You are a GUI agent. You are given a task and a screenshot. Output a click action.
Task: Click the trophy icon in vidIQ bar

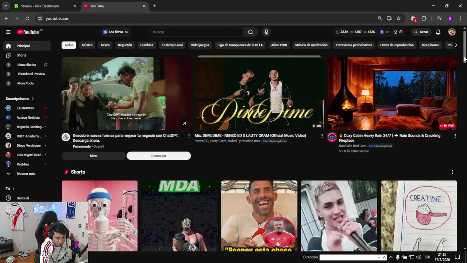(x=395, y=32)
